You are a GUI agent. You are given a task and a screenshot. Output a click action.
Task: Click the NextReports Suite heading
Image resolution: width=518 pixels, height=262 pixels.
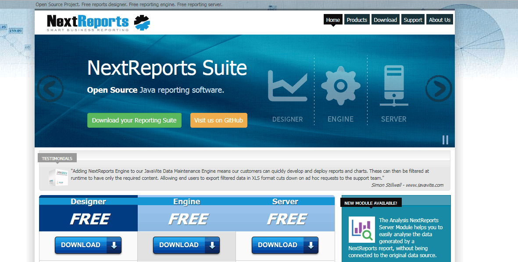[167, 68]
